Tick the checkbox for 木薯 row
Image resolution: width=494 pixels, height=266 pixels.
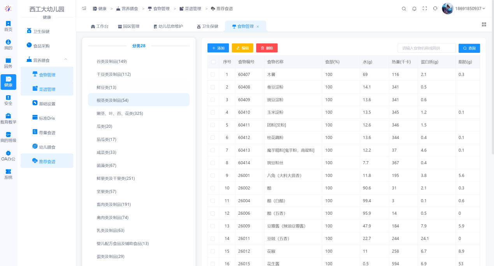pos(213,74)
